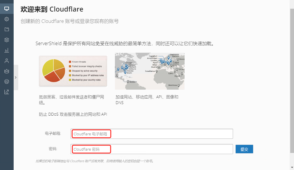This screenshot has width=294, height=170.
Task: Click the stacked layers icon in sidebar
Action: pyautogui.click(x=7, y=40)
